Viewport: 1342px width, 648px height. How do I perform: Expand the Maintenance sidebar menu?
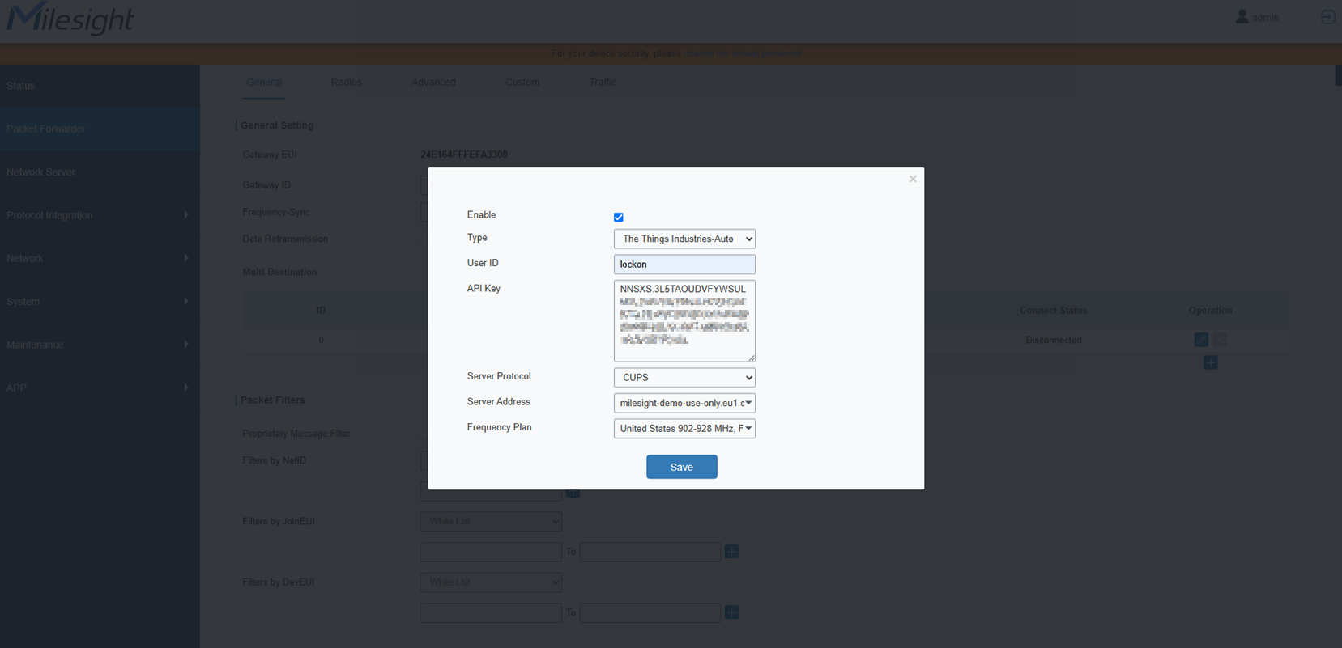100,345
